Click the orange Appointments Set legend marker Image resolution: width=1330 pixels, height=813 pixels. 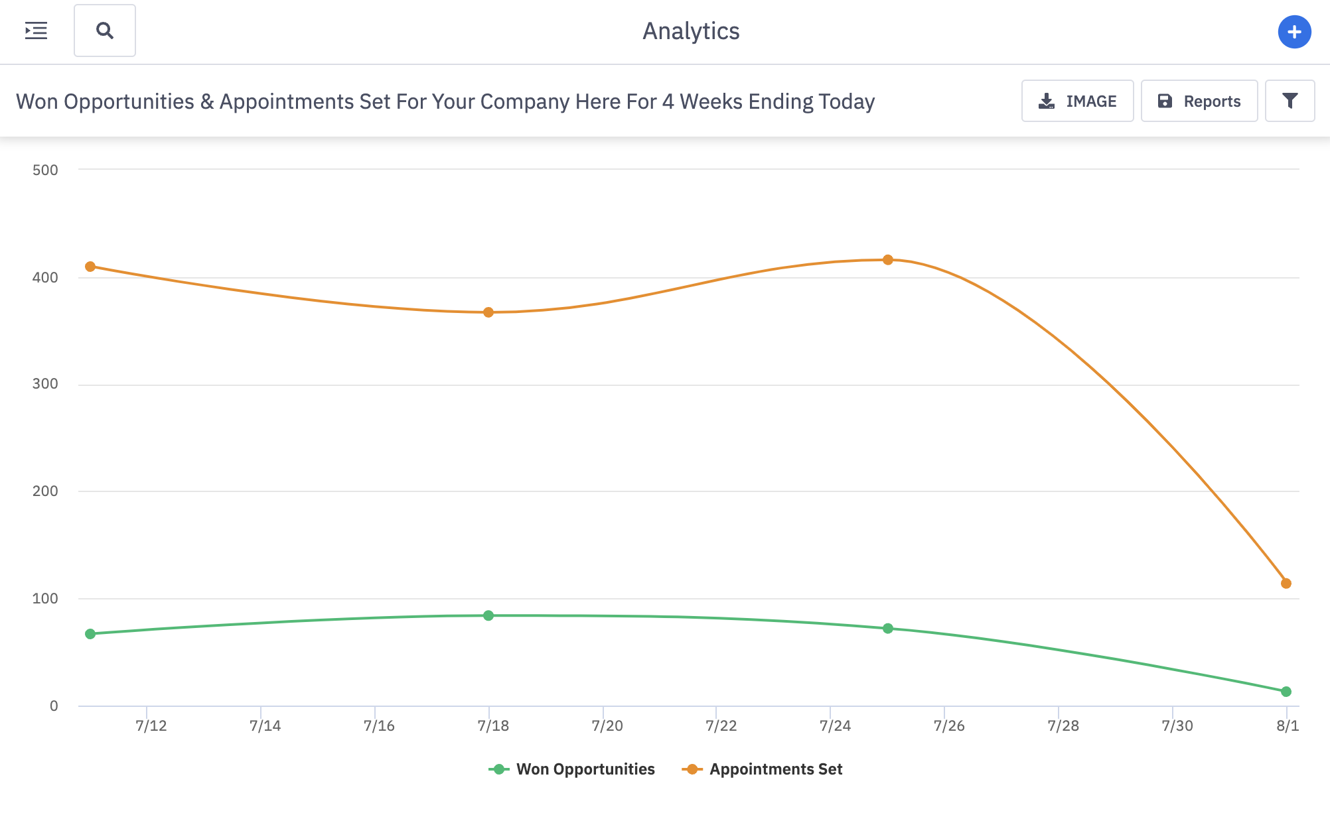[x=692, y=769]
